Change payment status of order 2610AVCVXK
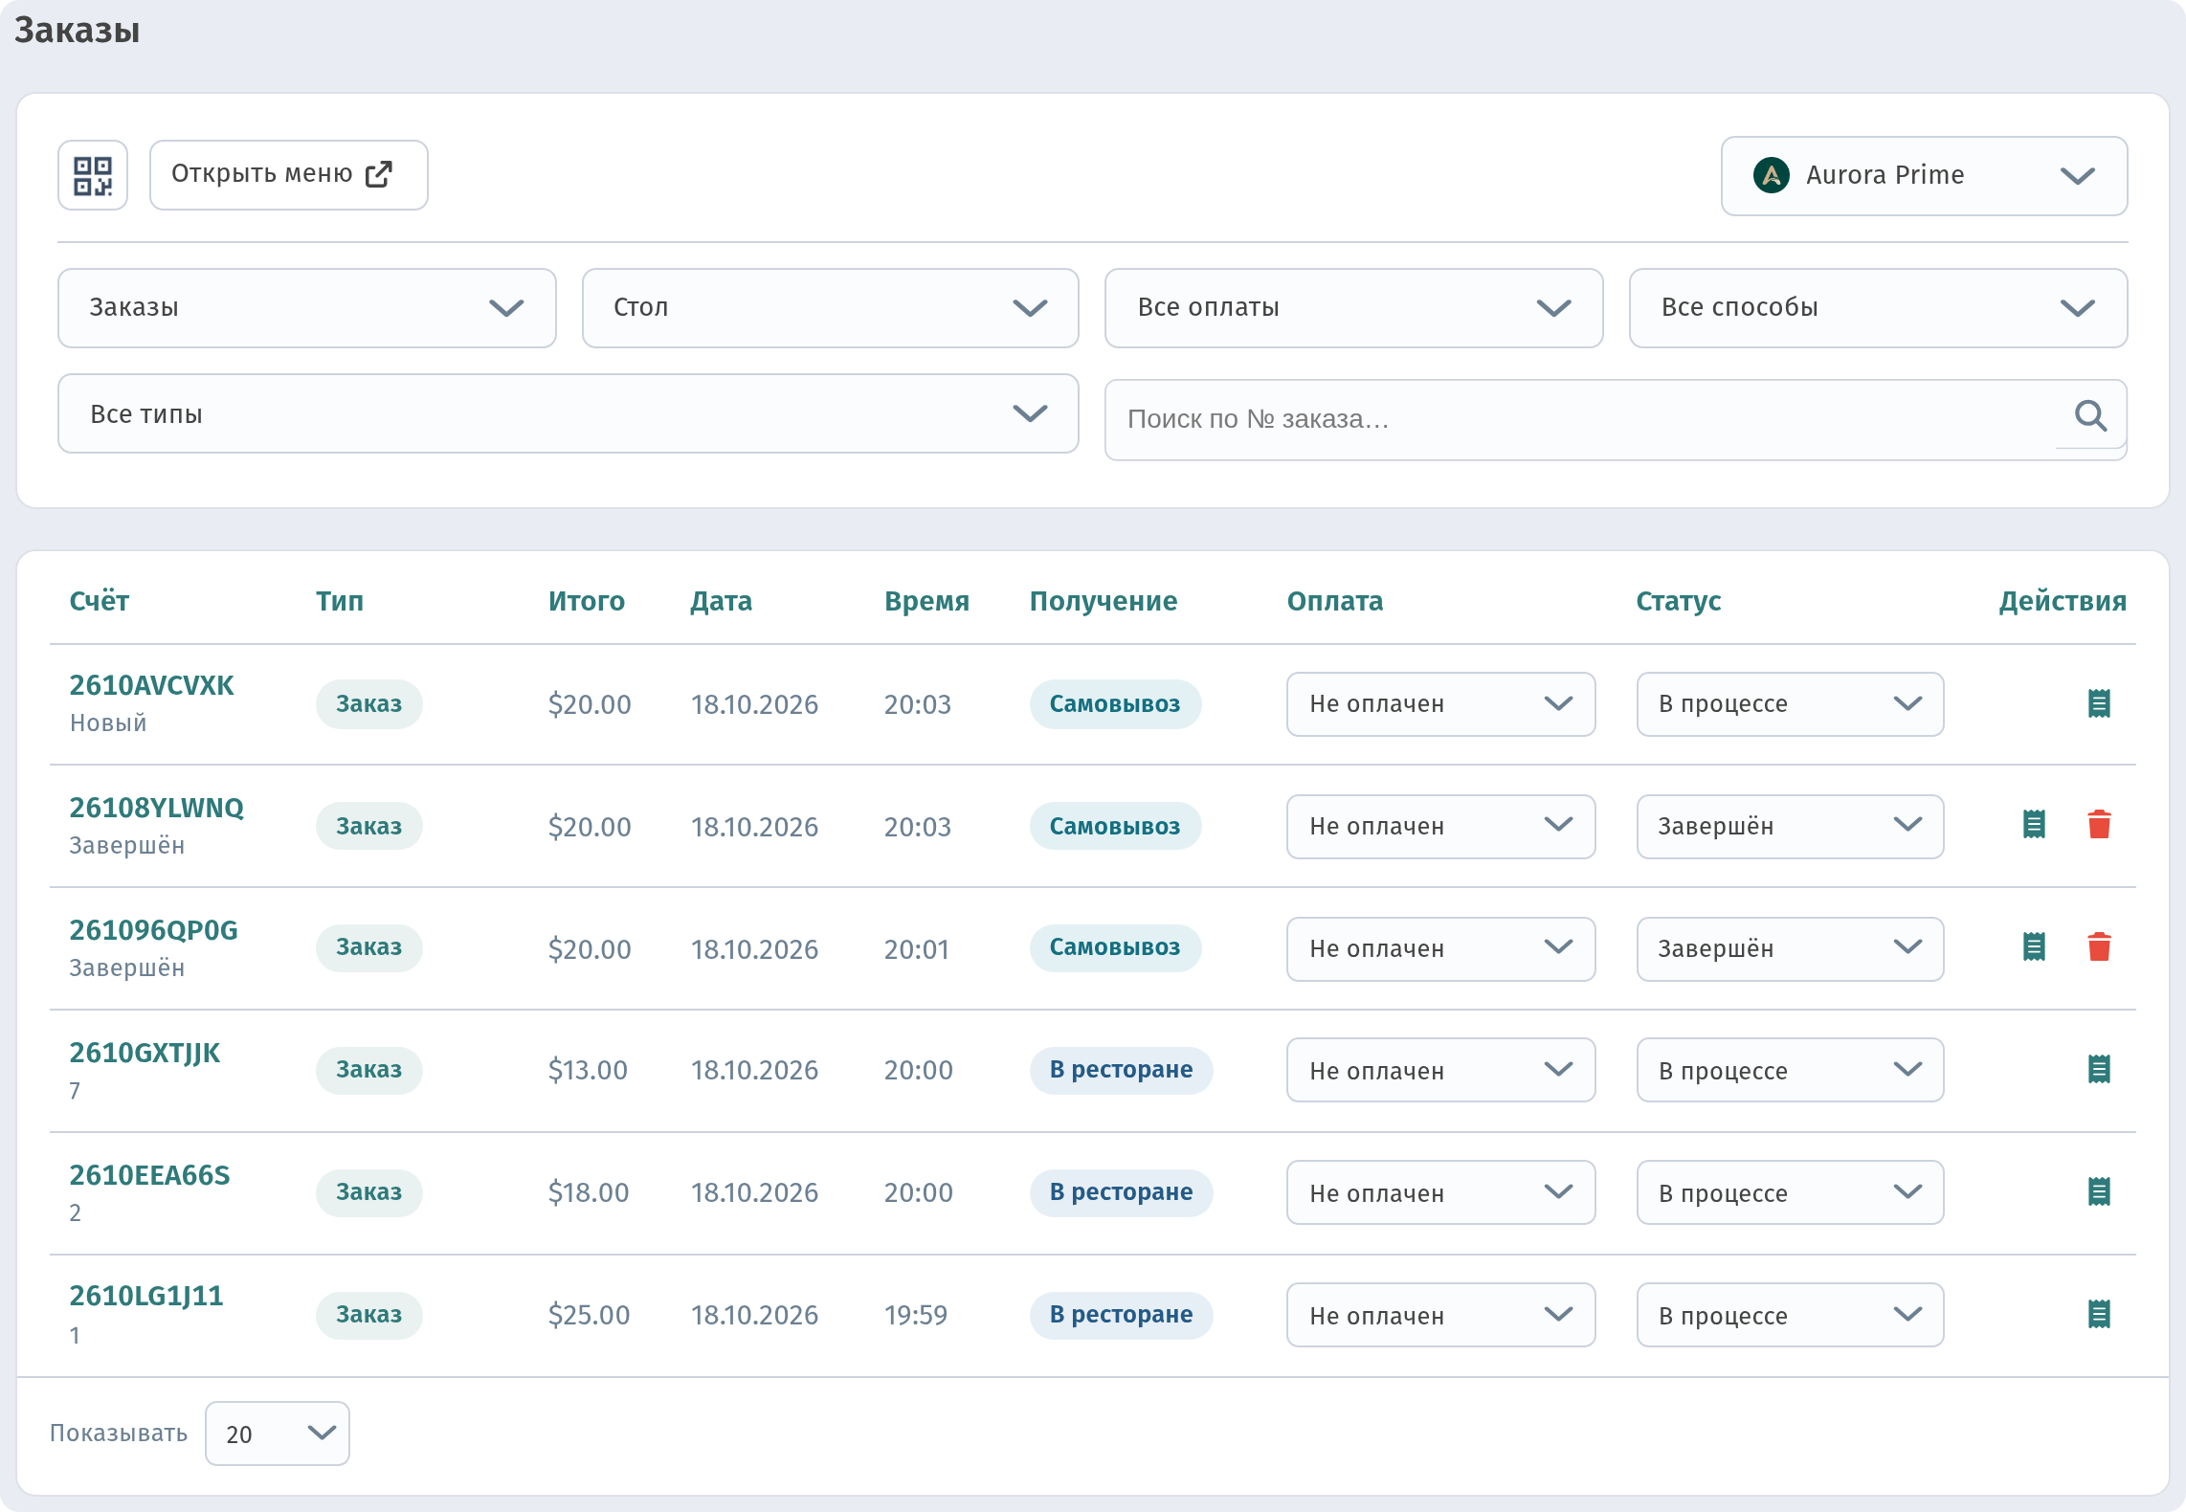The height and width of the screenshot is (1512, 2186). click(x=1440, y=704)
